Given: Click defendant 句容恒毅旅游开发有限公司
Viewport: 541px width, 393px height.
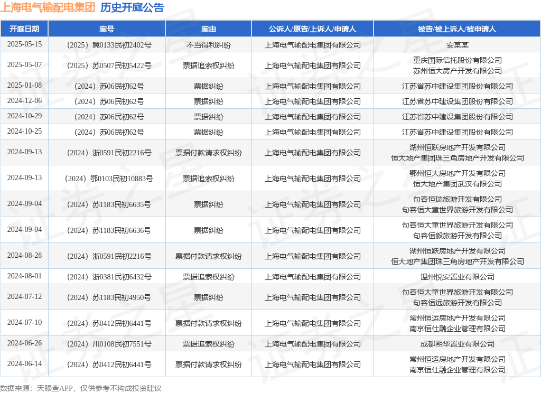Looking at the screenshot, I should pos(457,236).
